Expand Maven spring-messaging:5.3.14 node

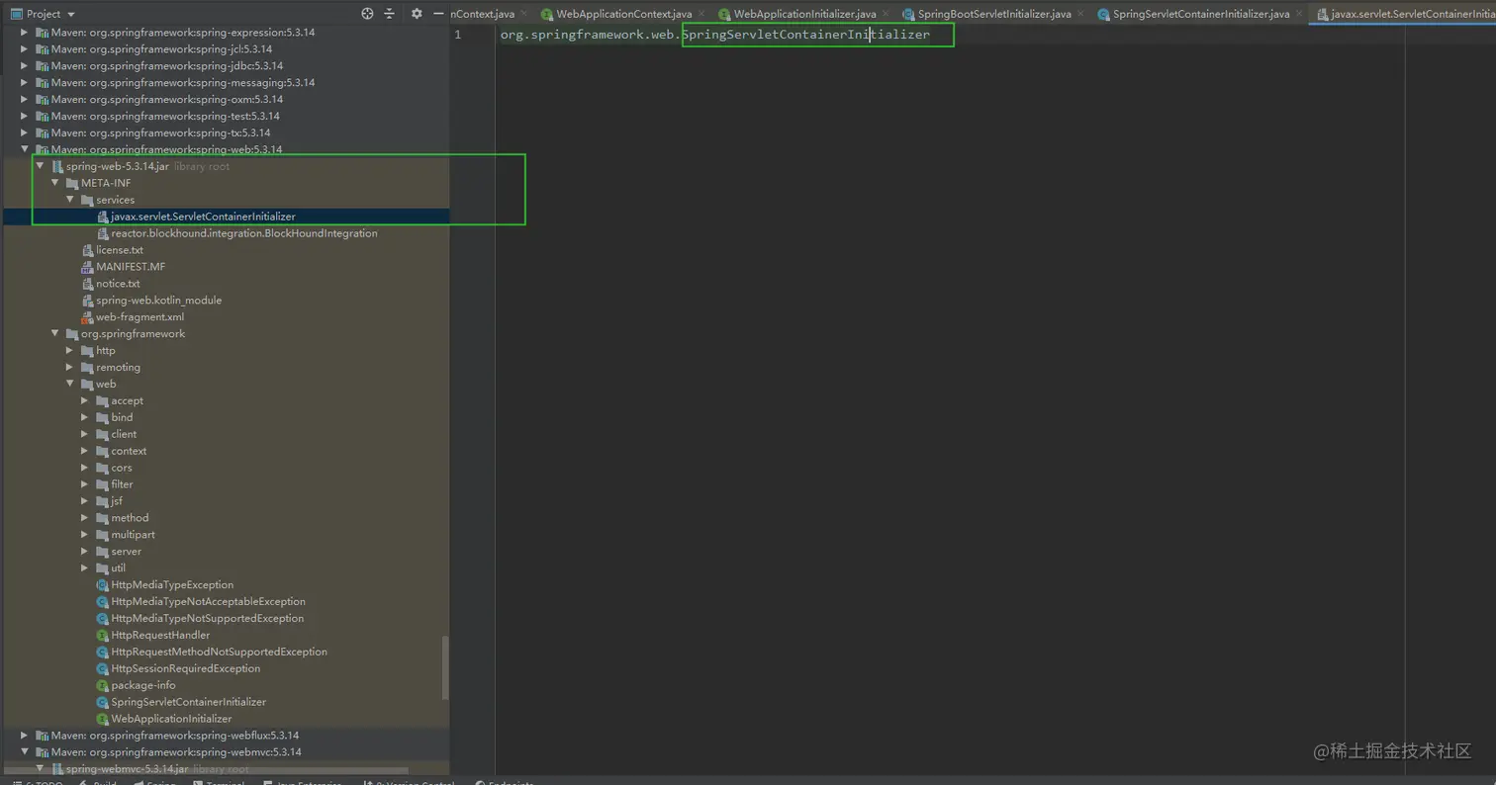click(x=25, y=82)
